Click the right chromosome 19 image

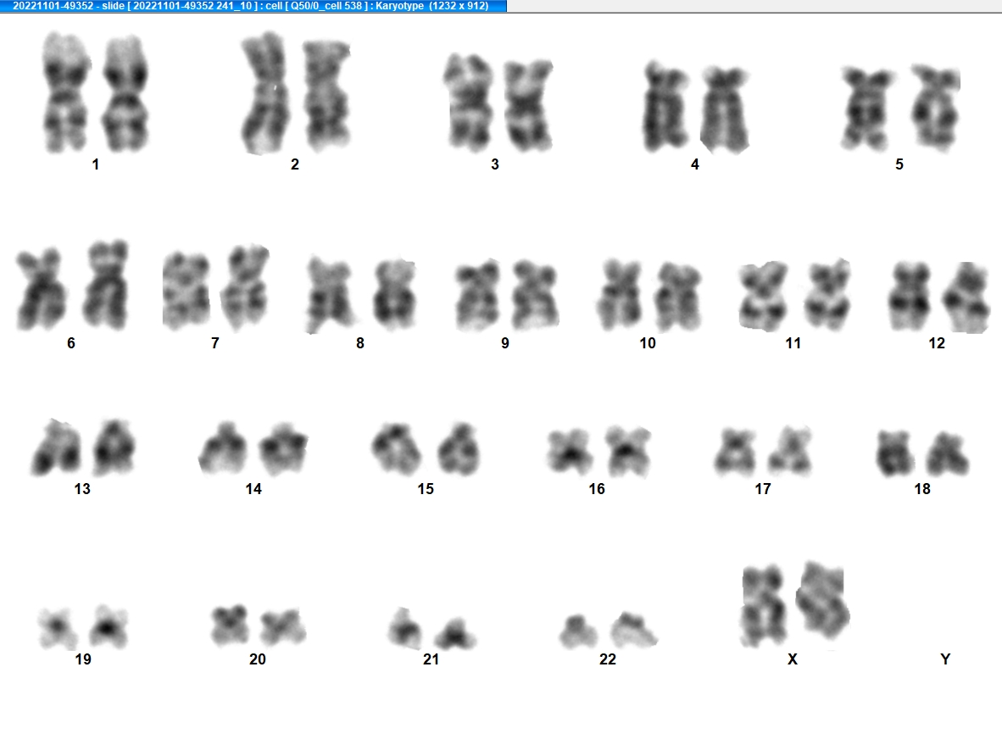(108, 626)
